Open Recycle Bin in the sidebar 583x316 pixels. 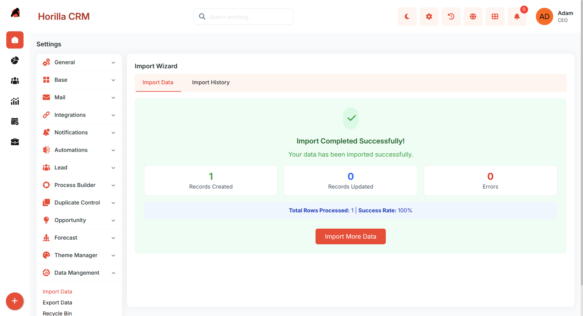[57, 313]
